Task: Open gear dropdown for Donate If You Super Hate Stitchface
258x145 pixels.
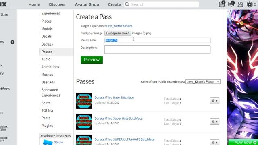Action: coord(214,122)
